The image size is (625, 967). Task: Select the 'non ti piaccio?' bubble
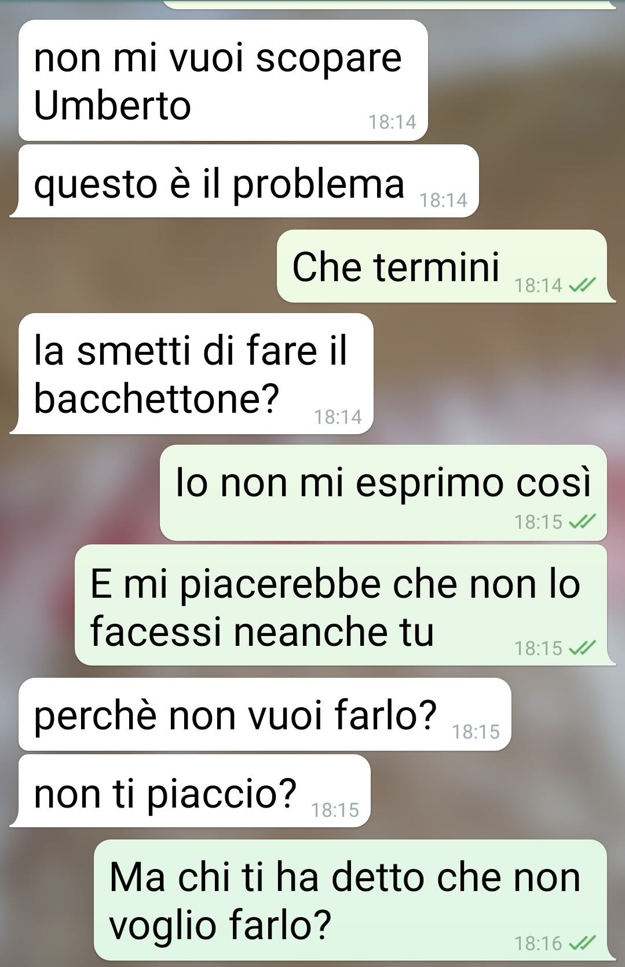(x=190, y=791)
